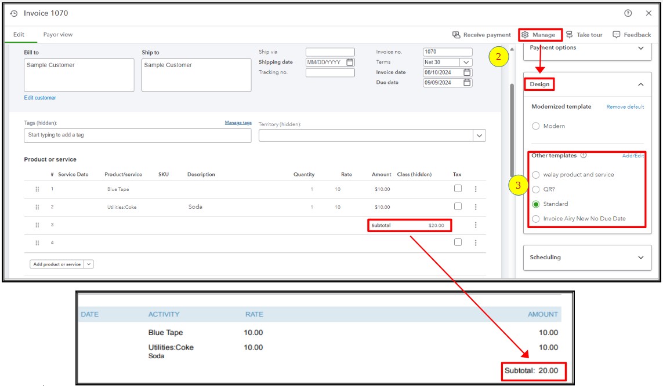Switch to the Payor view tab
This screenshot has height=386, width=663.
[57, 34]
